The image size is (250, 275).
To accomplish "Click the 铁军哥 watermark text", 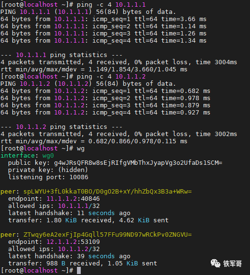I will 232,264.
